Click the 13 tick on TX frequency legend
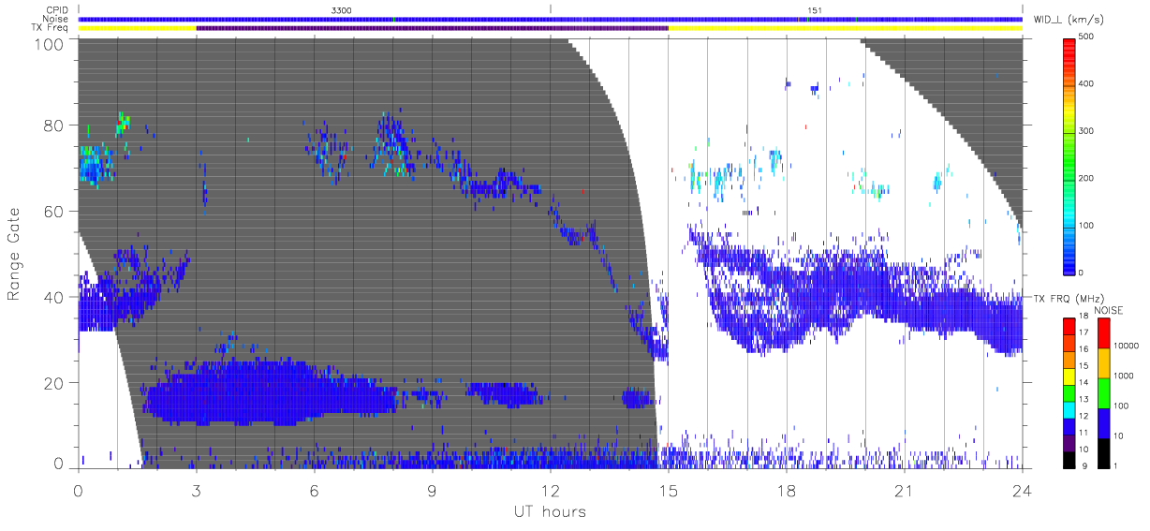 [1084, 399]
